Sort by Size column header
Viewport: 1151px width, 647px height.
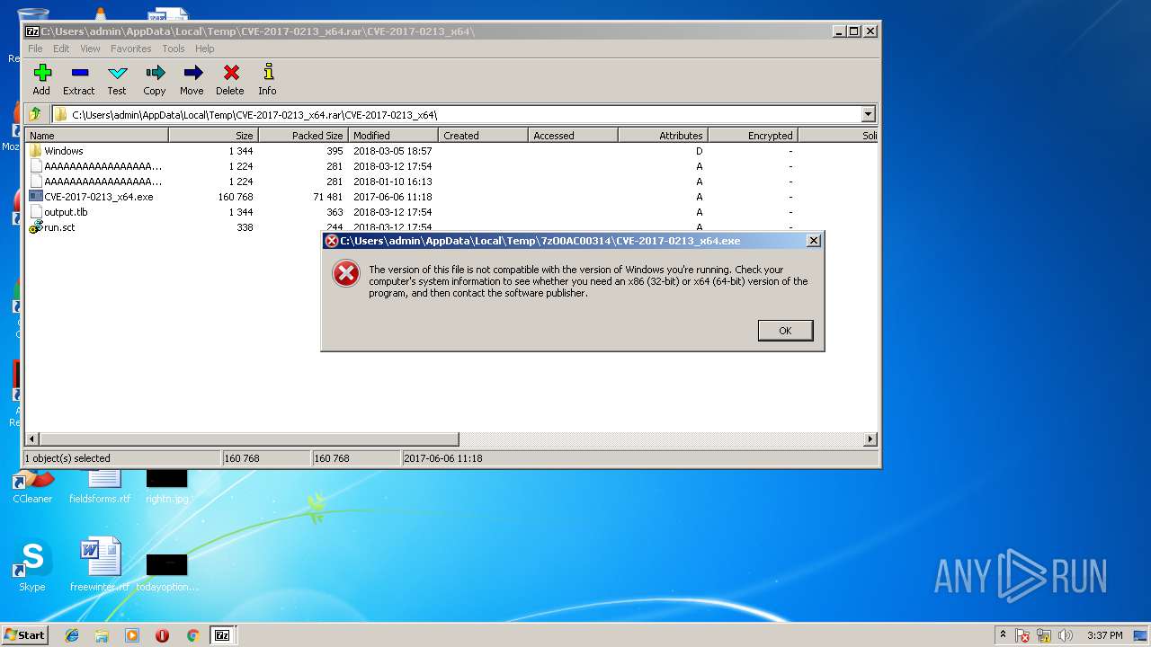[213, 135]
